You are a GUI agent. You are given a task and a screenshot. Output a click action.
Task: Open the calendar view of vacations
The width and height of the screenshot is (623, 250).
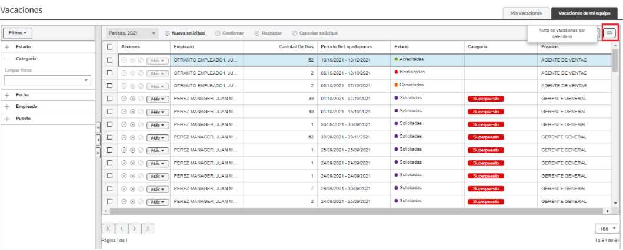pos(609,33)
